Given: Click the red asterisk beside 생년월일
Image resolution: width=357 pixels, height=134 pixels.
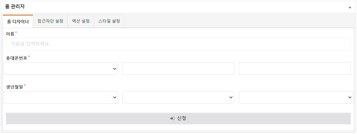Looking at the screenshot, I should pos(25,85).
